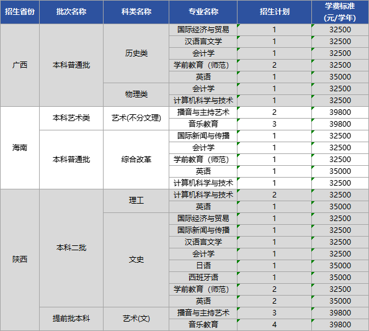The height and width of the screenshot is (331, 369).
Task: Select the 西班牙语 major cell
Action: [x=203, y=278]
